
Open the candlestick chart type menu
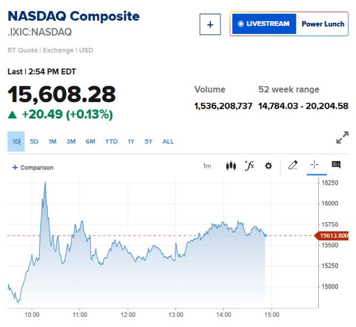pyautogui.click(x=231, y=165)
